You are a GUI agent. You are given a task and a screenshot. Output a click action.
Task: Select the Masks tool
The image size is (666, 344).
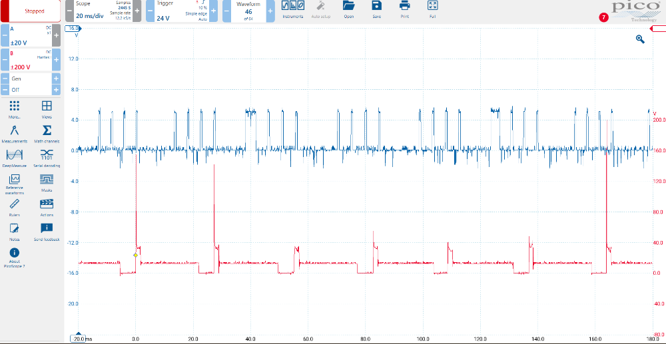tap(47, 182)
